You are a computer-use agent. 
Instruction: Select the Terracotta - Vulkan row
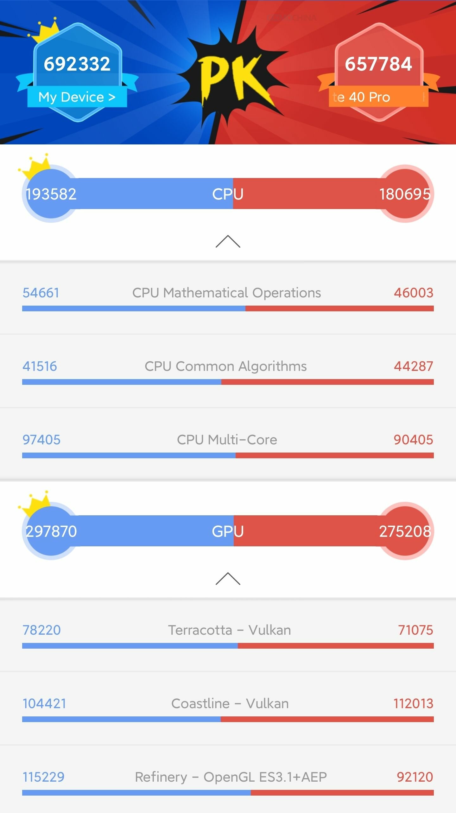click(x=228, y=635)
